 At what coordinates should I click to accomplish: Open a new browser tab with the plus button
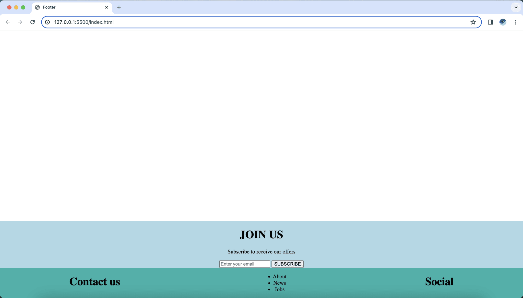point(119,7)
